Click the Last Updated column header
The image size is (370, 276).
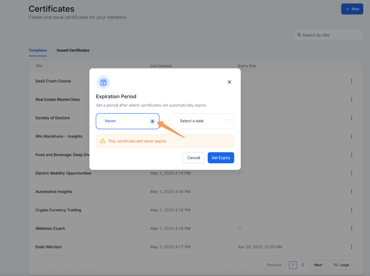point(161,66)
